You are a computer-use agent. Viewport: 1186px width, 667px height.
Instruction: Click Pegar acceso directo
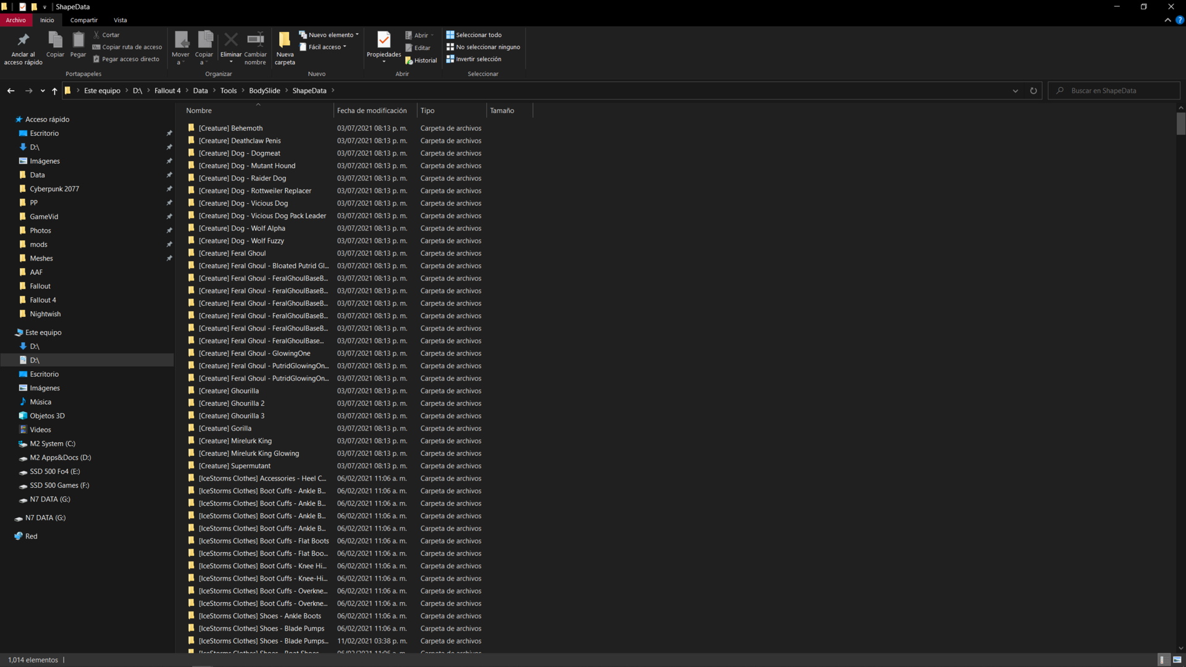pyautogui.click(x=126, y=59)
